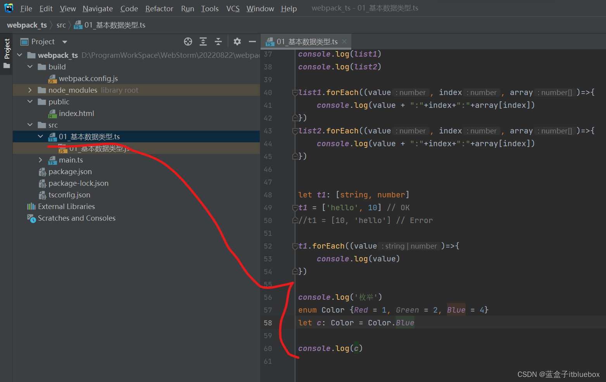This screenshot has height=382, width=606.
Task: Fold the list2.forEach block at line 43
Action: [x=295, y=131]
